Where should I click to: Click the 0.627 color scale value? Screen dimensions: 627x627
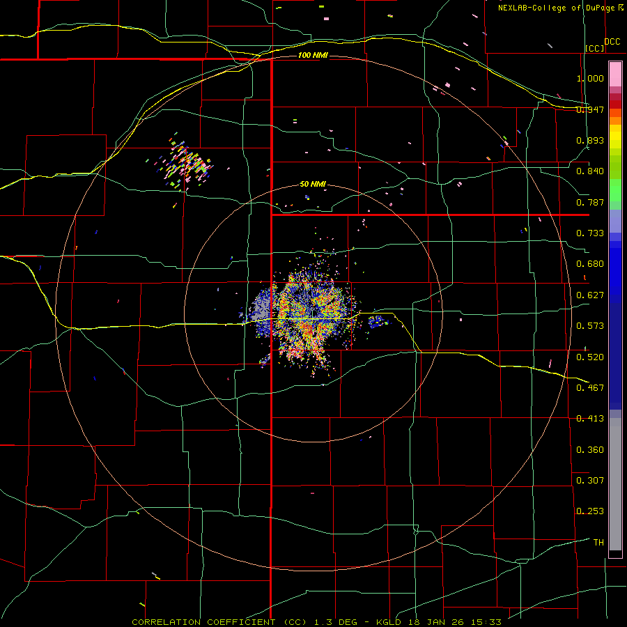(x=590, y=295)
